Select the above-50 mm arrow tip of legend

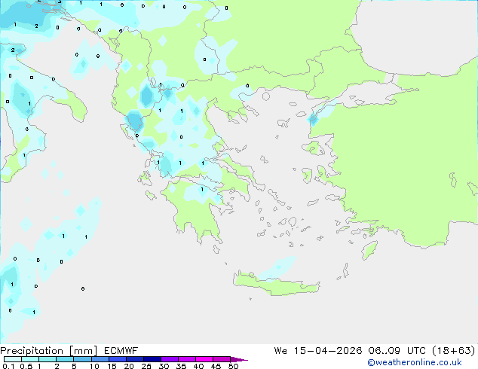[x=239, y=359]
